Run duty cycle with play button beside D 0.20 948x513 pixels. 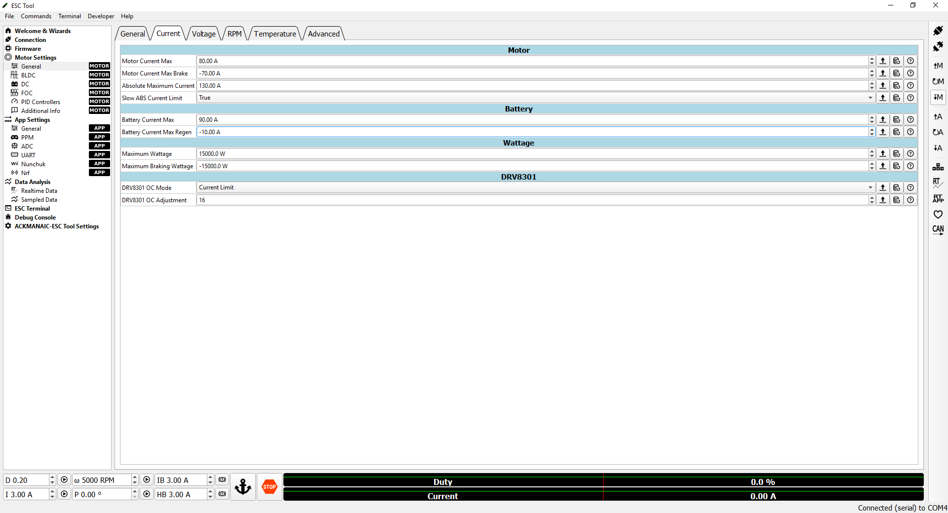(64, 480)
